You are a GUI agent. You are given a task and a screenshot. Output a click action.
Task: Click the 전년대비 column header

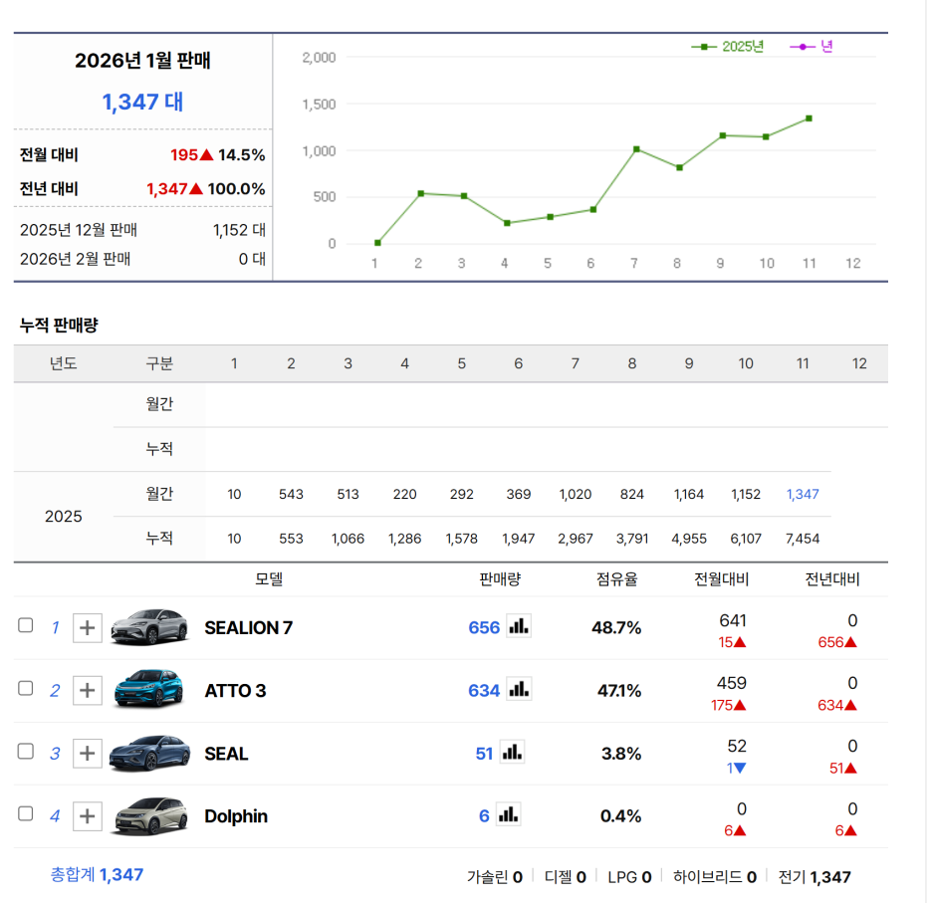tap(832, 579)
